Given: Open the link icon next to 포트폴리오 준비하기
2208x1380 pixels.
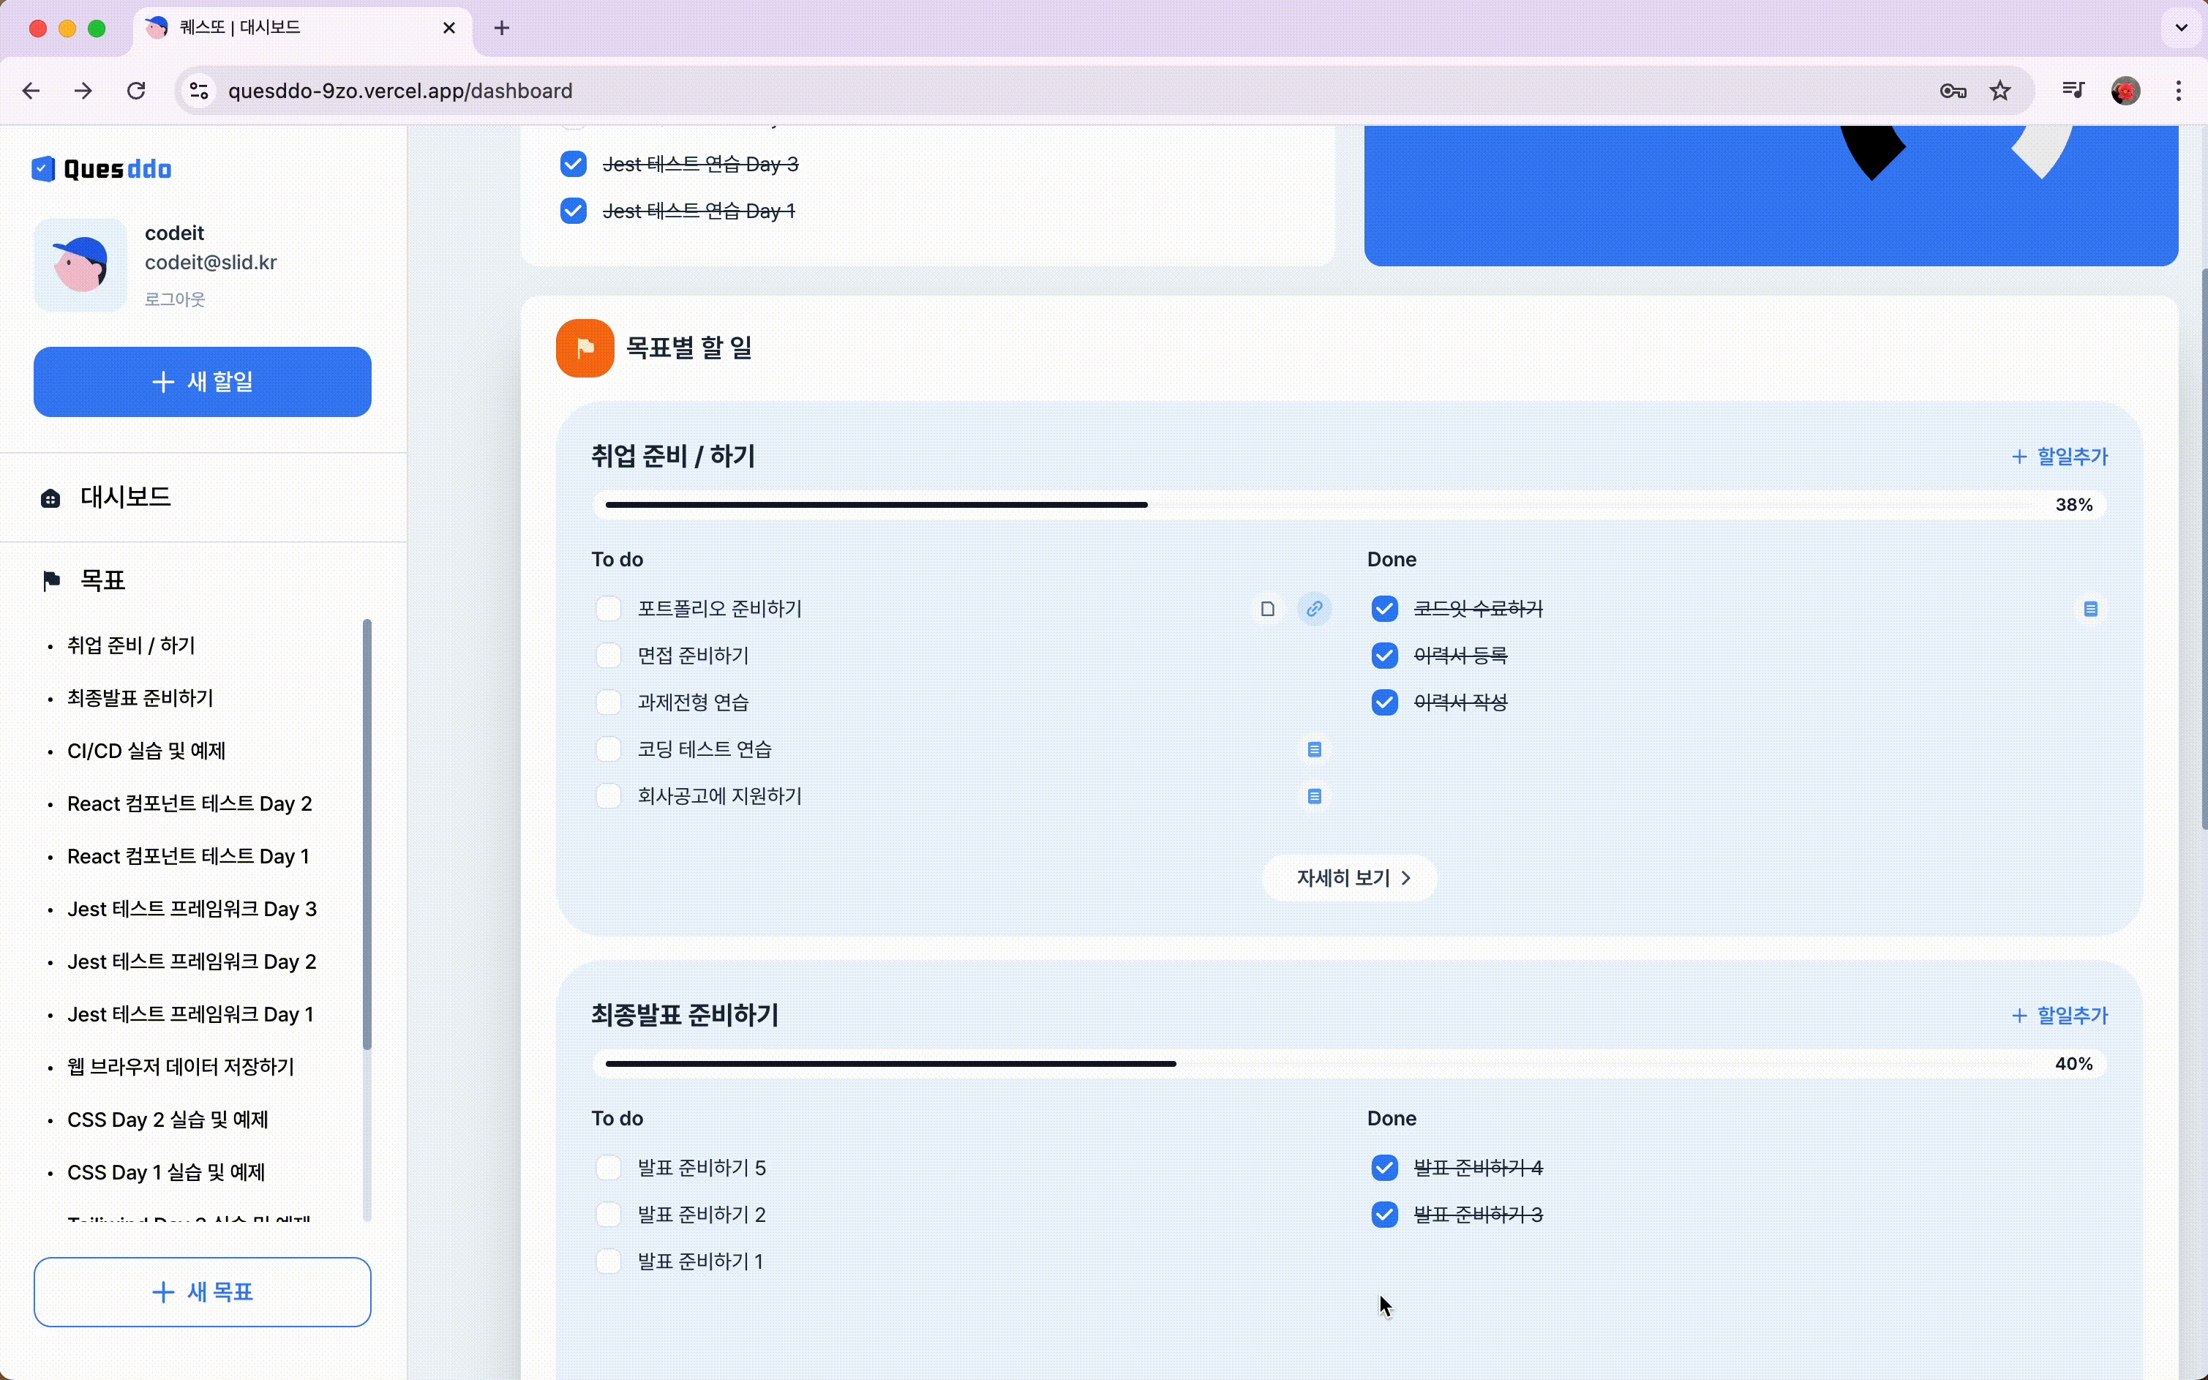Looking at the screenshot, I should coord(1314,608).
